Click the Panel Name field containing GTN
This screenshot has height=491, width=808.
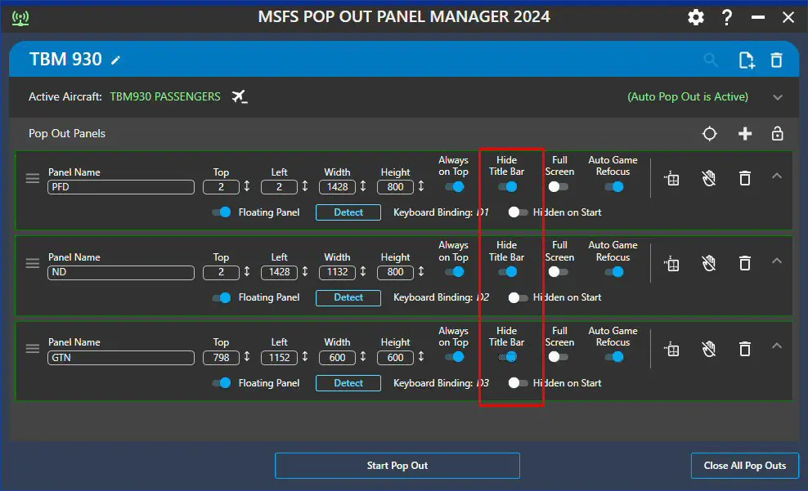[121, 358]
